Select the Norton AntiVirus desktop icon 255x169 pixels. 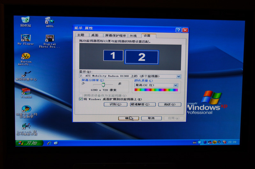click(x=25, y=57)
